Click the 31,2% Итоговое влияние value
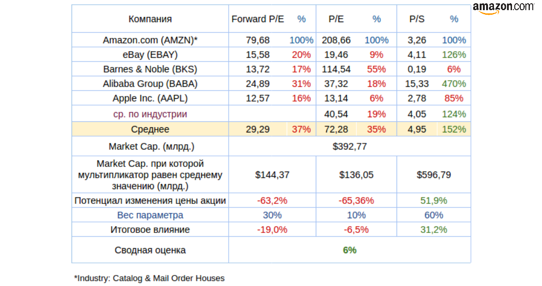 pyautogui.click(x=434, y=230)
